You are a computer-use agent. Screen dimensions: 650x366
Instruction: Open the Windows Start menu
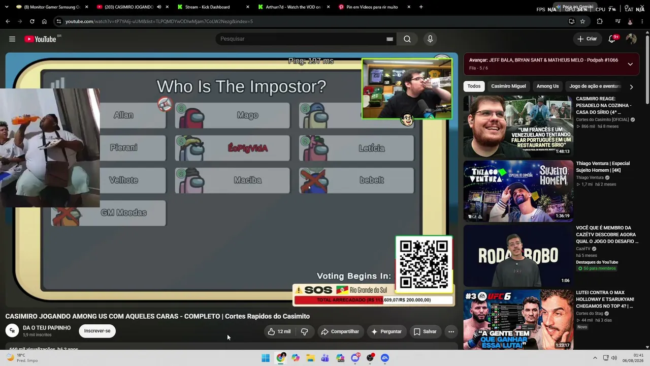(x=266, y=358)
